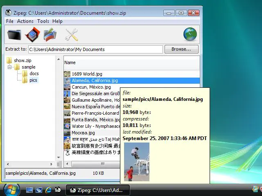Click the Alameda preview thumbnail in the tooltip
This screenshot has height=196, width=262.
[136, 162]
